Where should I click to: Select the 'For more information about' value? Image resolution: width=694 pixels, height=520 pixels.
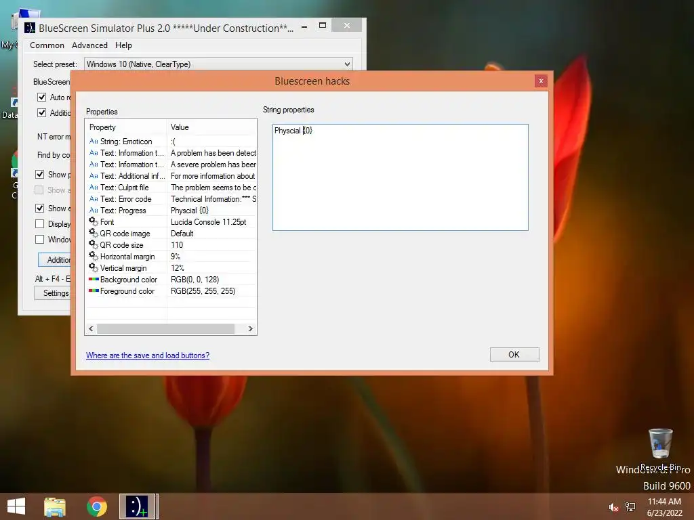pyautogui.click(x=213, y=176)
